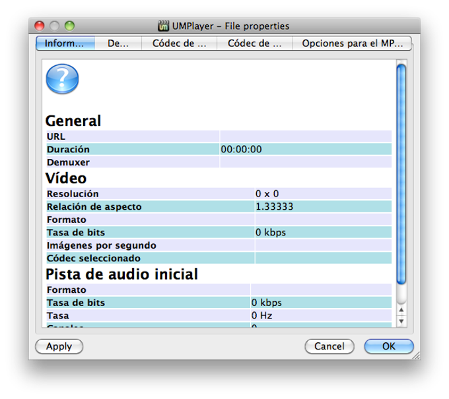Image resolution: width=449 pixels, height=399 pixels.
Task: Click the Tasa label in audio section
Action: (x=58, y=315)
